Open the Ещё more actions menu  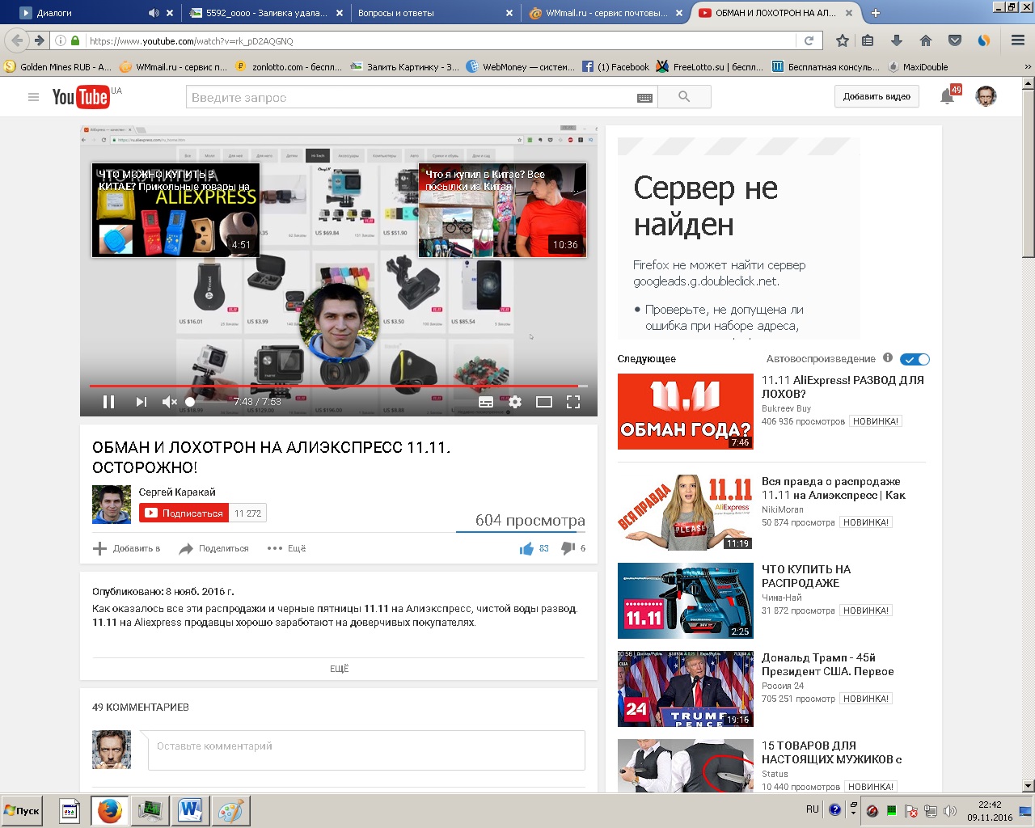tap(286, 548)
